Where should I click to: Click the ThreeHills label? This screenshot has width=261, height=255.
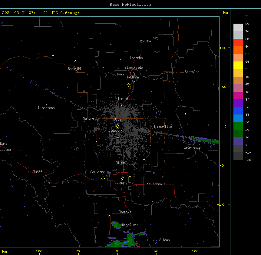click(163, 127)
